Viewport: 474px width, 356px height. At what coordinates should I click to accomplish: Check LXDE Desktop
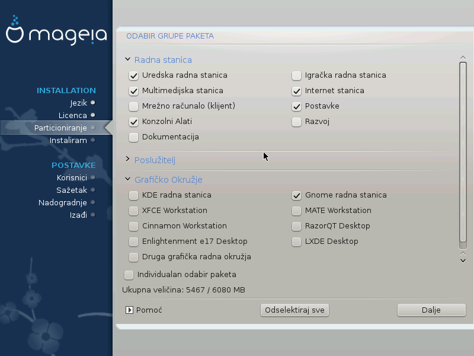pyautogui.click(x=296, y=241)
